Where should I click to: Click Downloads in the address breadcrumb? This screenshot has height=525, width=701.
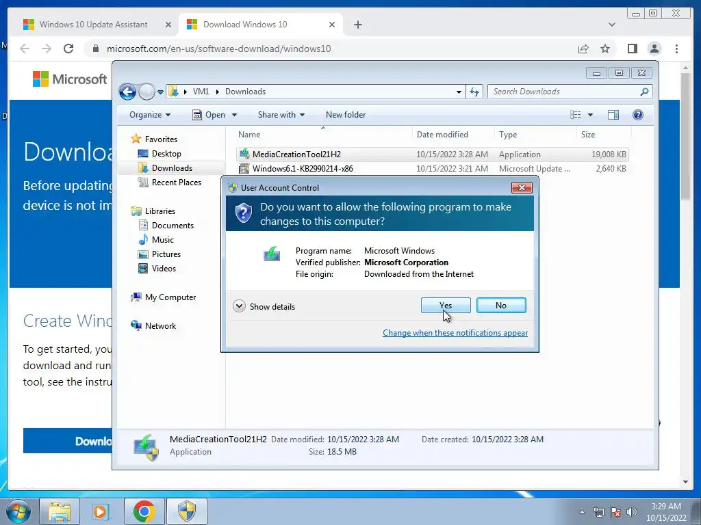tap(245, 92)
